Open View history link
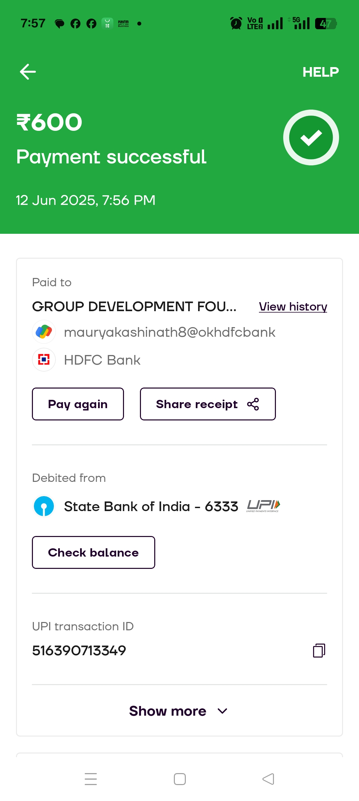Screen dimensions: 359x801 (293, 307)
